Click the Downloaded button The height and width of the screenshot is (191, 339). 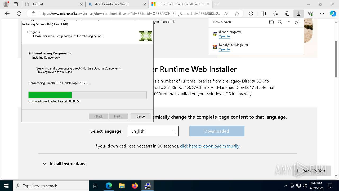click(x=217, y=131)
